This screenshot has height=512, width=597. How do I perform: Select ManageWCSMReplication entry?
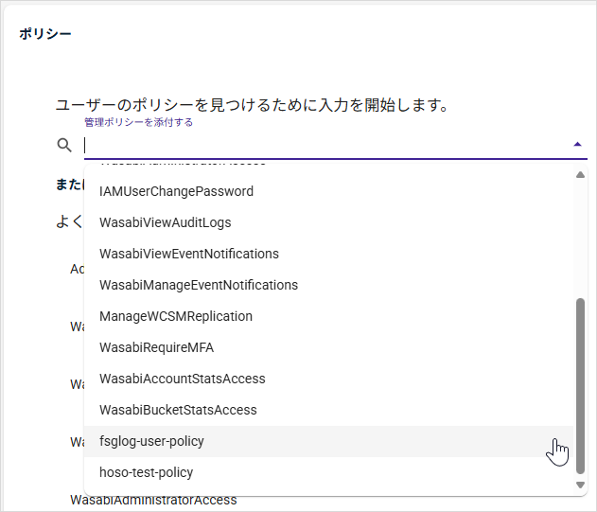point(175,316)
